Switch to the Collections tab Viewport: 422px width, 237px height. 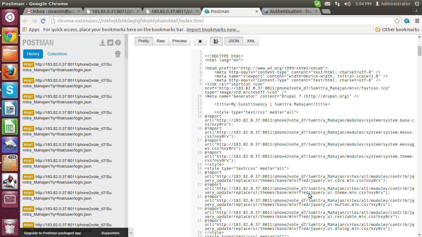tap(57, 54)
